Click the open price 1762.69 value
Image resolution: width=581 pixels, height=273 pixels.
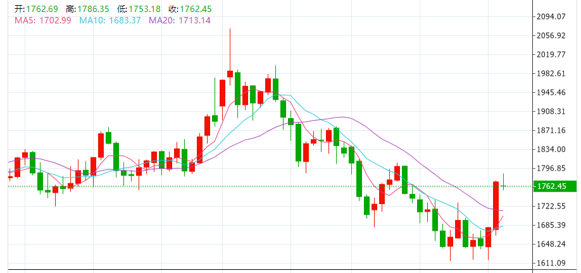[x=42, y=9]
